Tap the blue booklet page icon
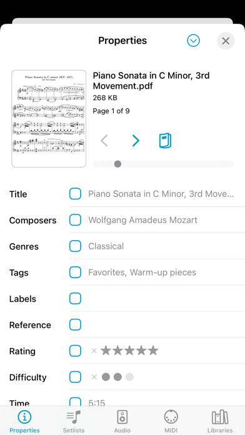This screenshot has height=435, width=245. pos(165,141)
